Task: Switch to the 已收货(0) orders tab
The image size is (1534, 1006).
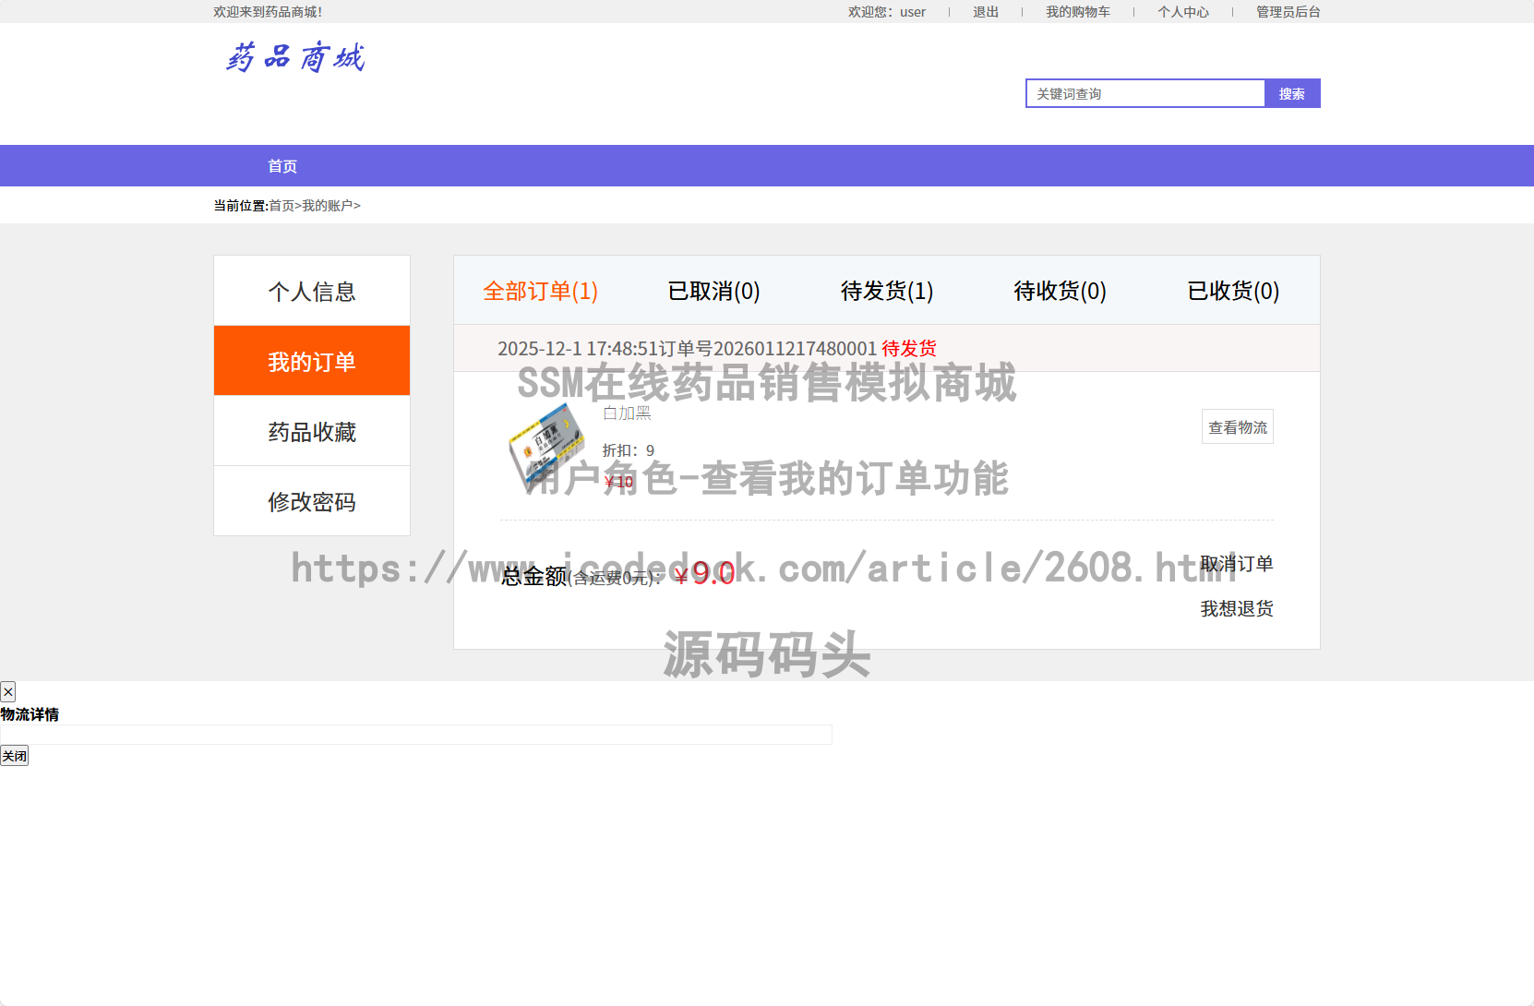Action: point(1232,291)
